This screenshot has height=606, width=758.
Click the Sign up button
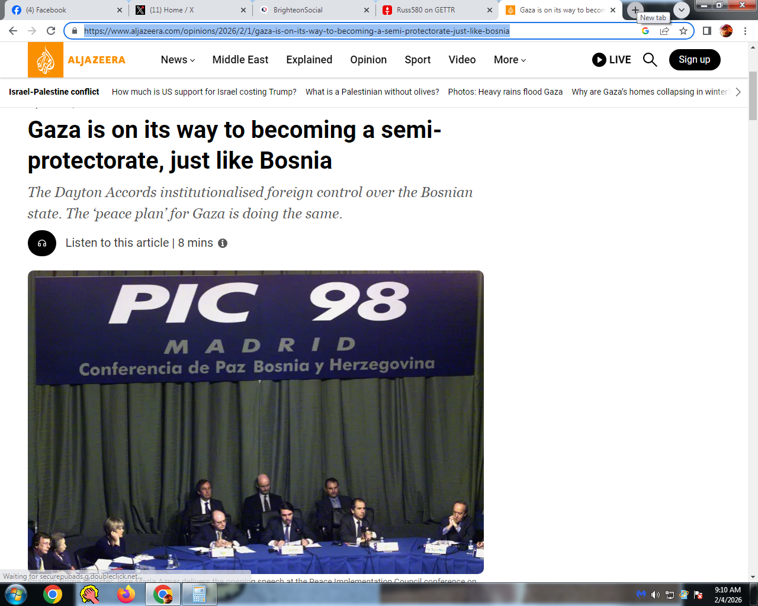(694, 60)
